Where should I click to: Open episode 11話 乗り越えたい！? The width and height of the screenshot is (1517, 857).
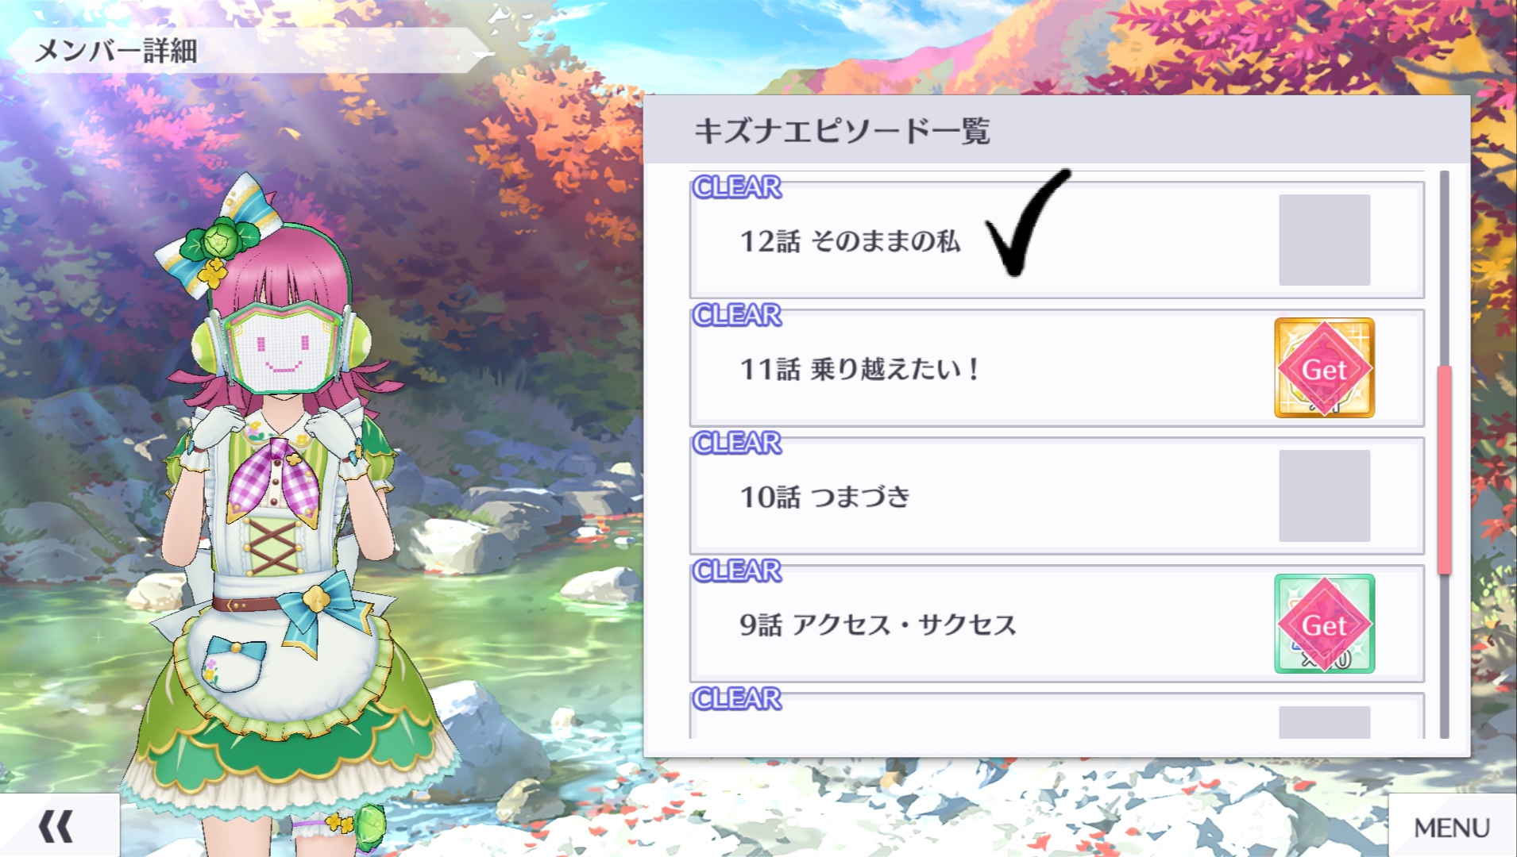click(x=1056, y=368)
